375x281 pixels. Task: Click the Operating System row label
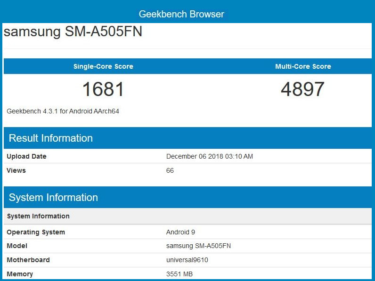pyautogui.click(x=36, y=232)
